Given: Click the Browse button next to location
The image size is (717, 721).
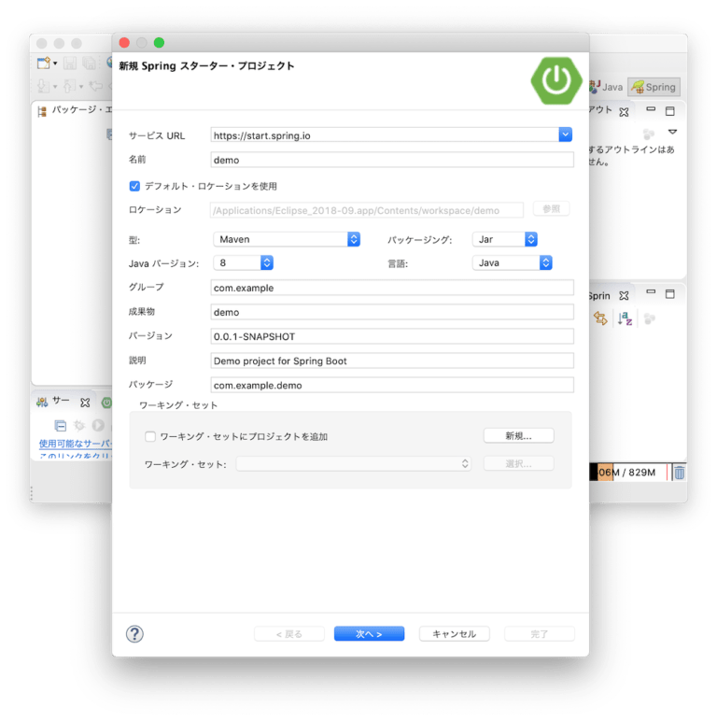Looking at the screenshot, I should (x=551, y=209).
